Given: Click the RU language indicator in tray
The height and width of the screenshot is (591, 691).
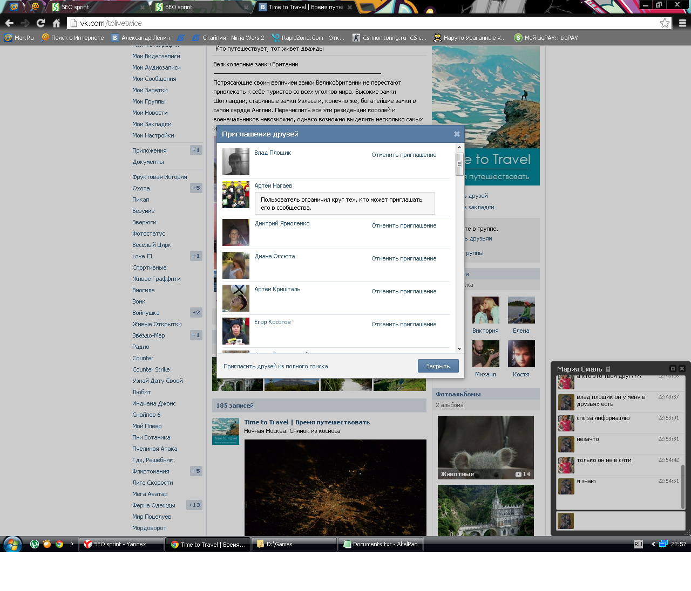Looking at the screenshot, I should 638,544.
